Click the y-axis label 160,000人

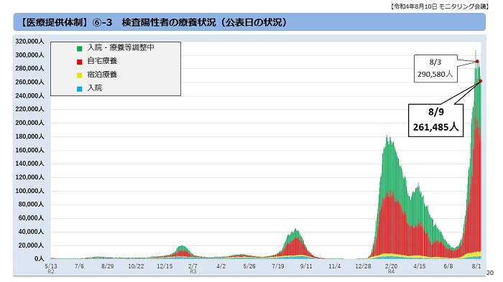[29, 150]
